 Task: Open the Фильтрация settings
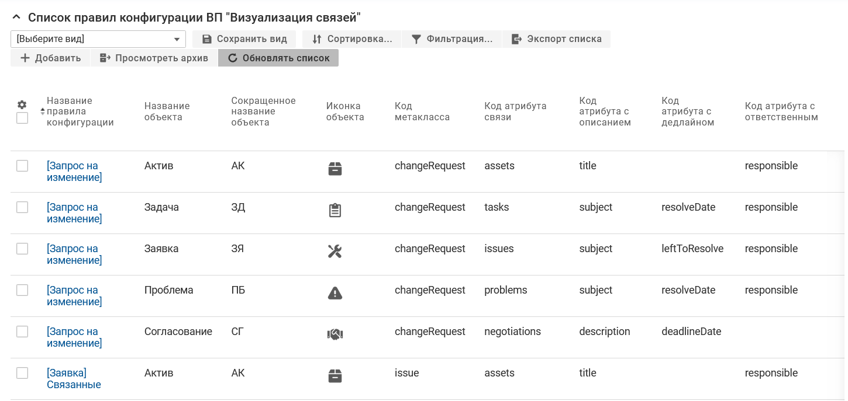click(452, 39)
